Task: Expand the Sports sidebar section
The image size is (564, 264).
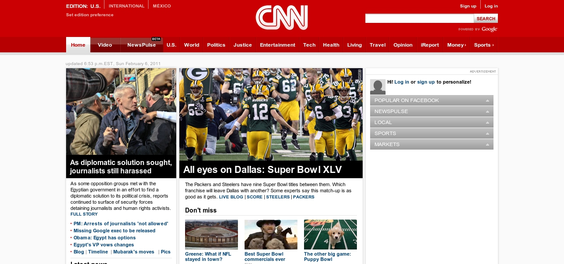Action: point(431,133)
